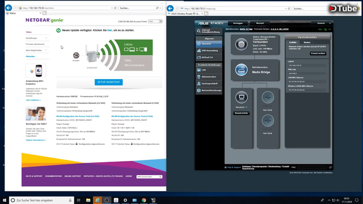
Task: Open LAN settings in ASUS sidebar
Action: coord(209,70)
